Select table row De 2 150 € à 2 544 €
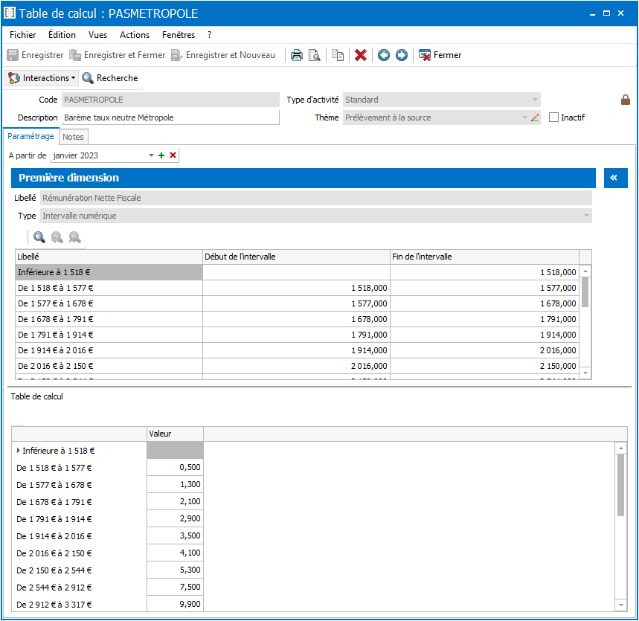The height and width of the screenshot is (621, 639). (x=79, y=570)
